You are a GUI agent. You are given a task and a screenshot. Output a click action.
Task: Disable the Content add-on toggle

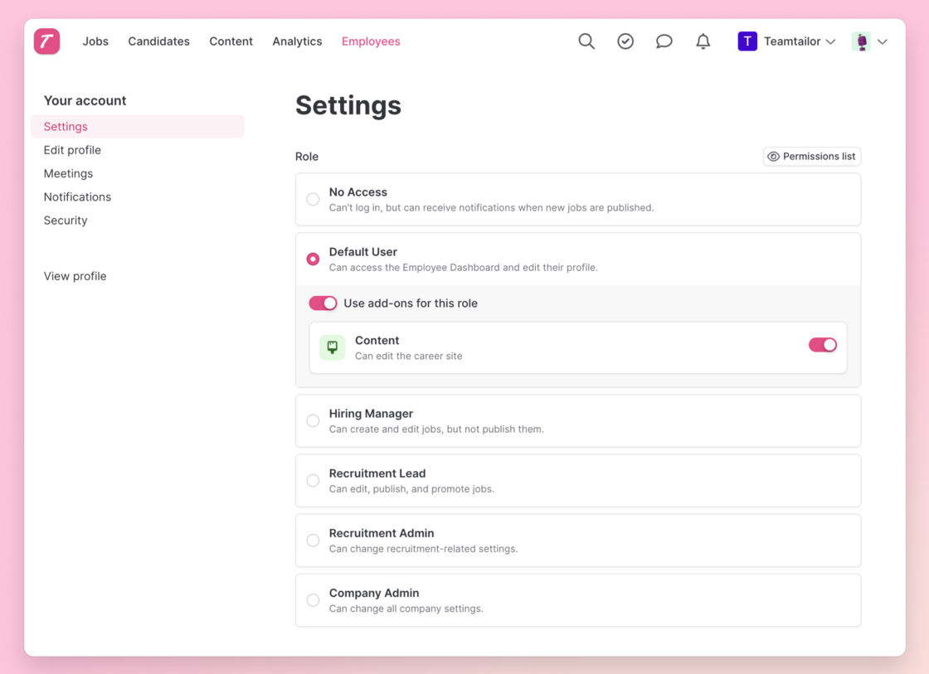click(x=822, y=345)
